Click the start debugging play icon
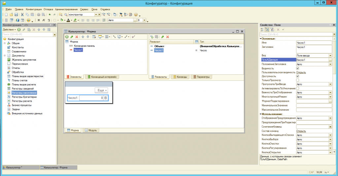 pos(29,20)
